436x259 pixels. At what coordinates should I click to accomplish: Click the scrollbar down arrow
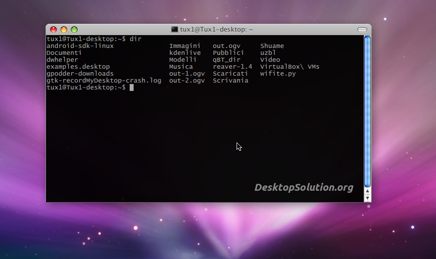(x=367, y=198)
